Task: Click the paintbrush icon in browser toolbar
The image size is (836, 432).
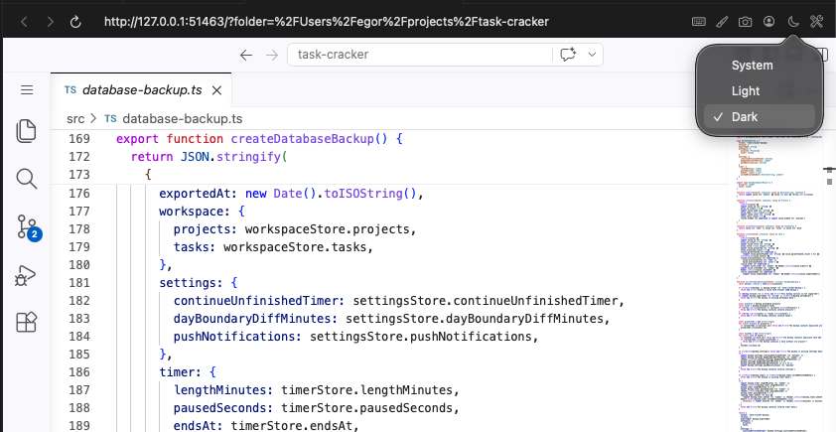Action: (722, 21)
